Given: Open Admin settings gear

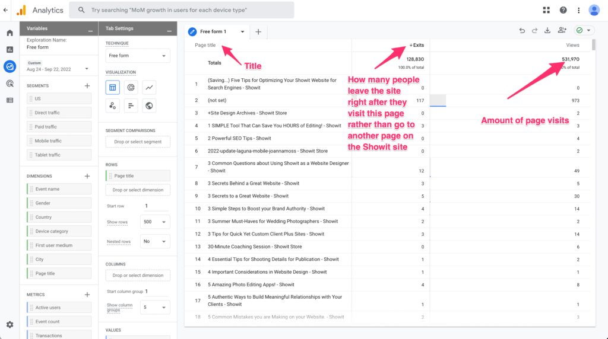Looking at the screenshot, I should click(9, 324).
